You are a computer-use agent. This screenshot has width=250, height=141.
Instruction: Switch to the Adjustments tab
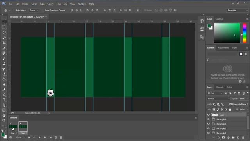click(223, 48)
